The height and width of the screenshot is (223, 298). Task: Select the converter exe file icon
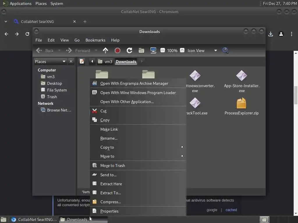[195, 75]
